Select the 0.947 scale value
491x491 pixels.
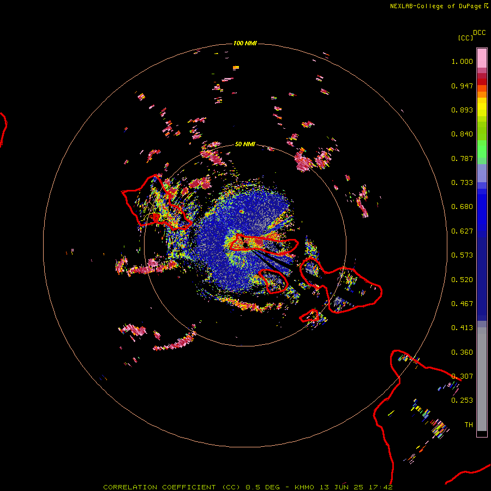[x=462, y=86]
